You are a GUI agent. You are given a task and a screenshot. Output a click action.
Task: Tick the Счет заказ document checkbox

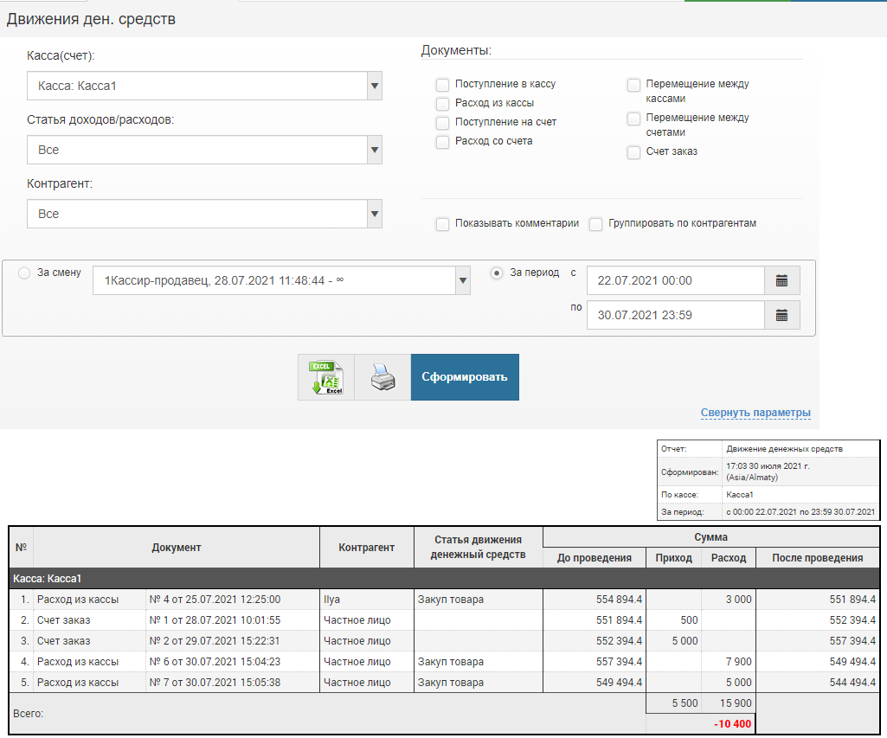(x=633, y=152)
